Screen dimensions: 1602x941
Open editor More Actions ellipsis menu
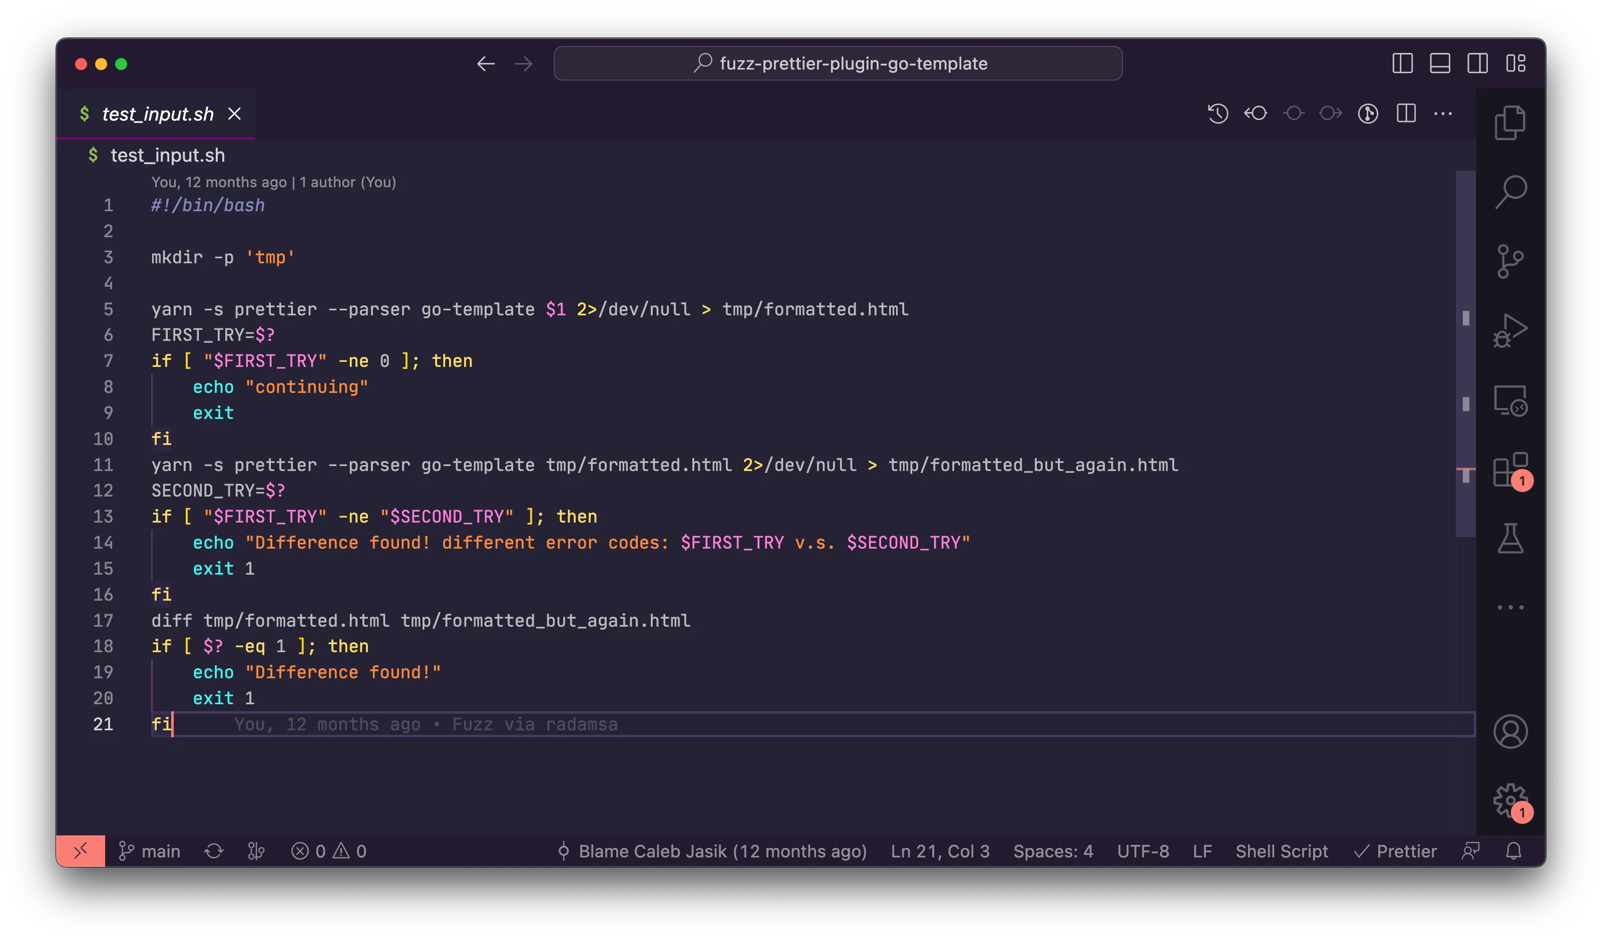(1443, 114)
